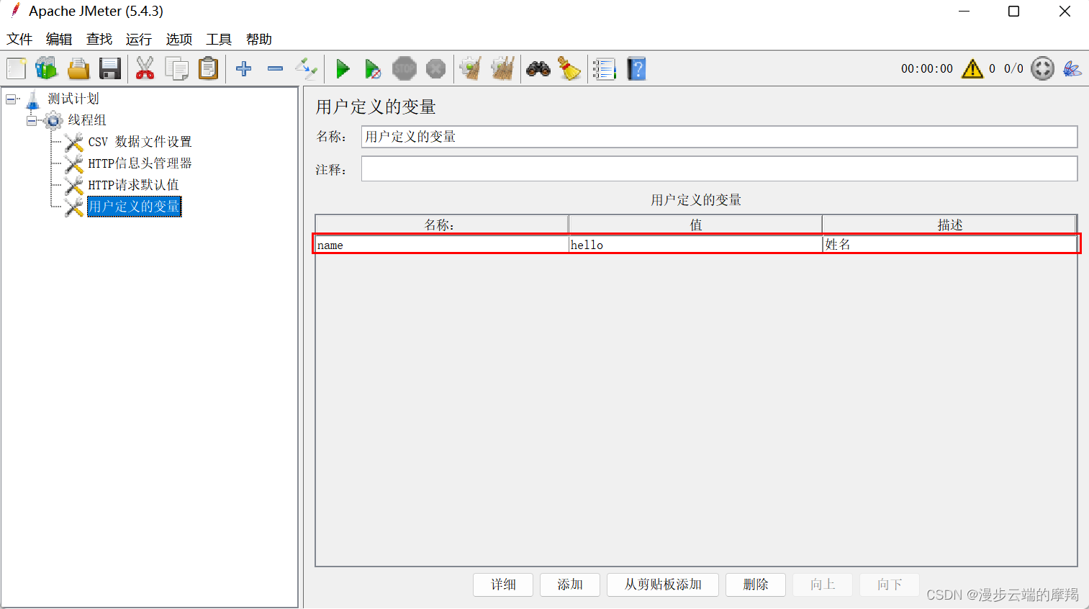Image resolution: width=1089 pixels, height=609 pixels.
Task: Click the Paste clipboard icon
Action: [x=208, y=69]
